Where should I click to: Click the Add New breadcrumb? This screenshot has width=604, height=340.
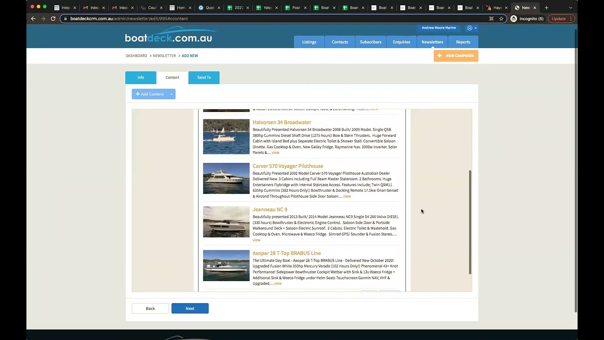click(190, 56)
